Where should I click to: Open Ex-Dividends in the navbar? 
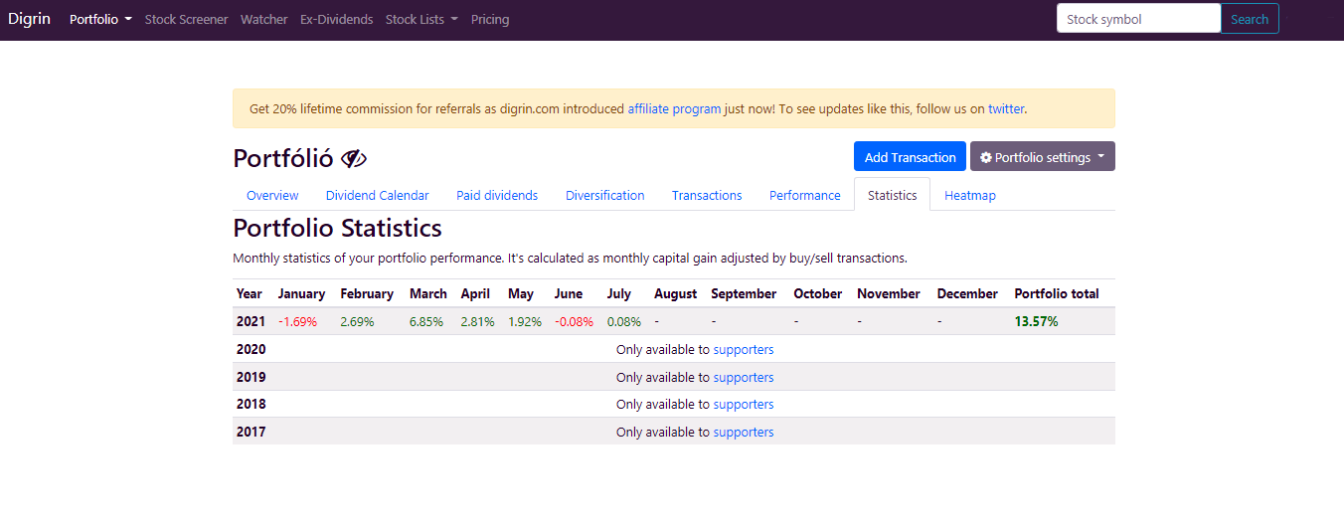336,19
